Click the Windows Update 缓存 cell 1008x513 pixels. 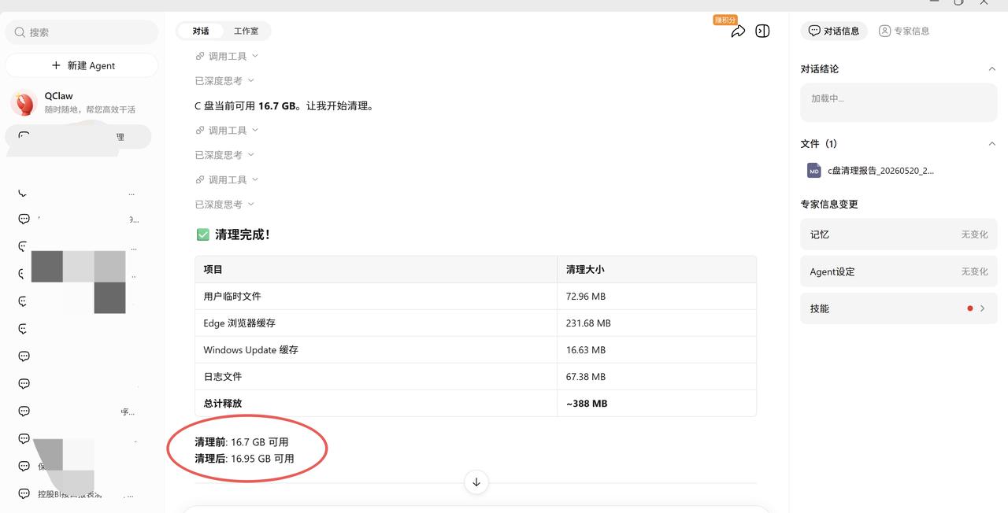(x=376, y=350)
